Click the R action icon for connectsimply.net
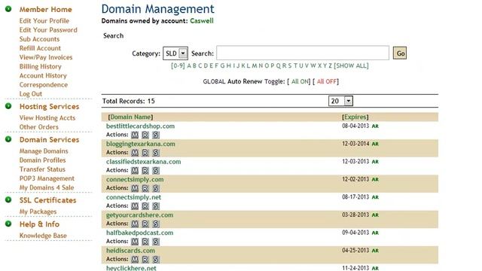 [x=145, y=206]
